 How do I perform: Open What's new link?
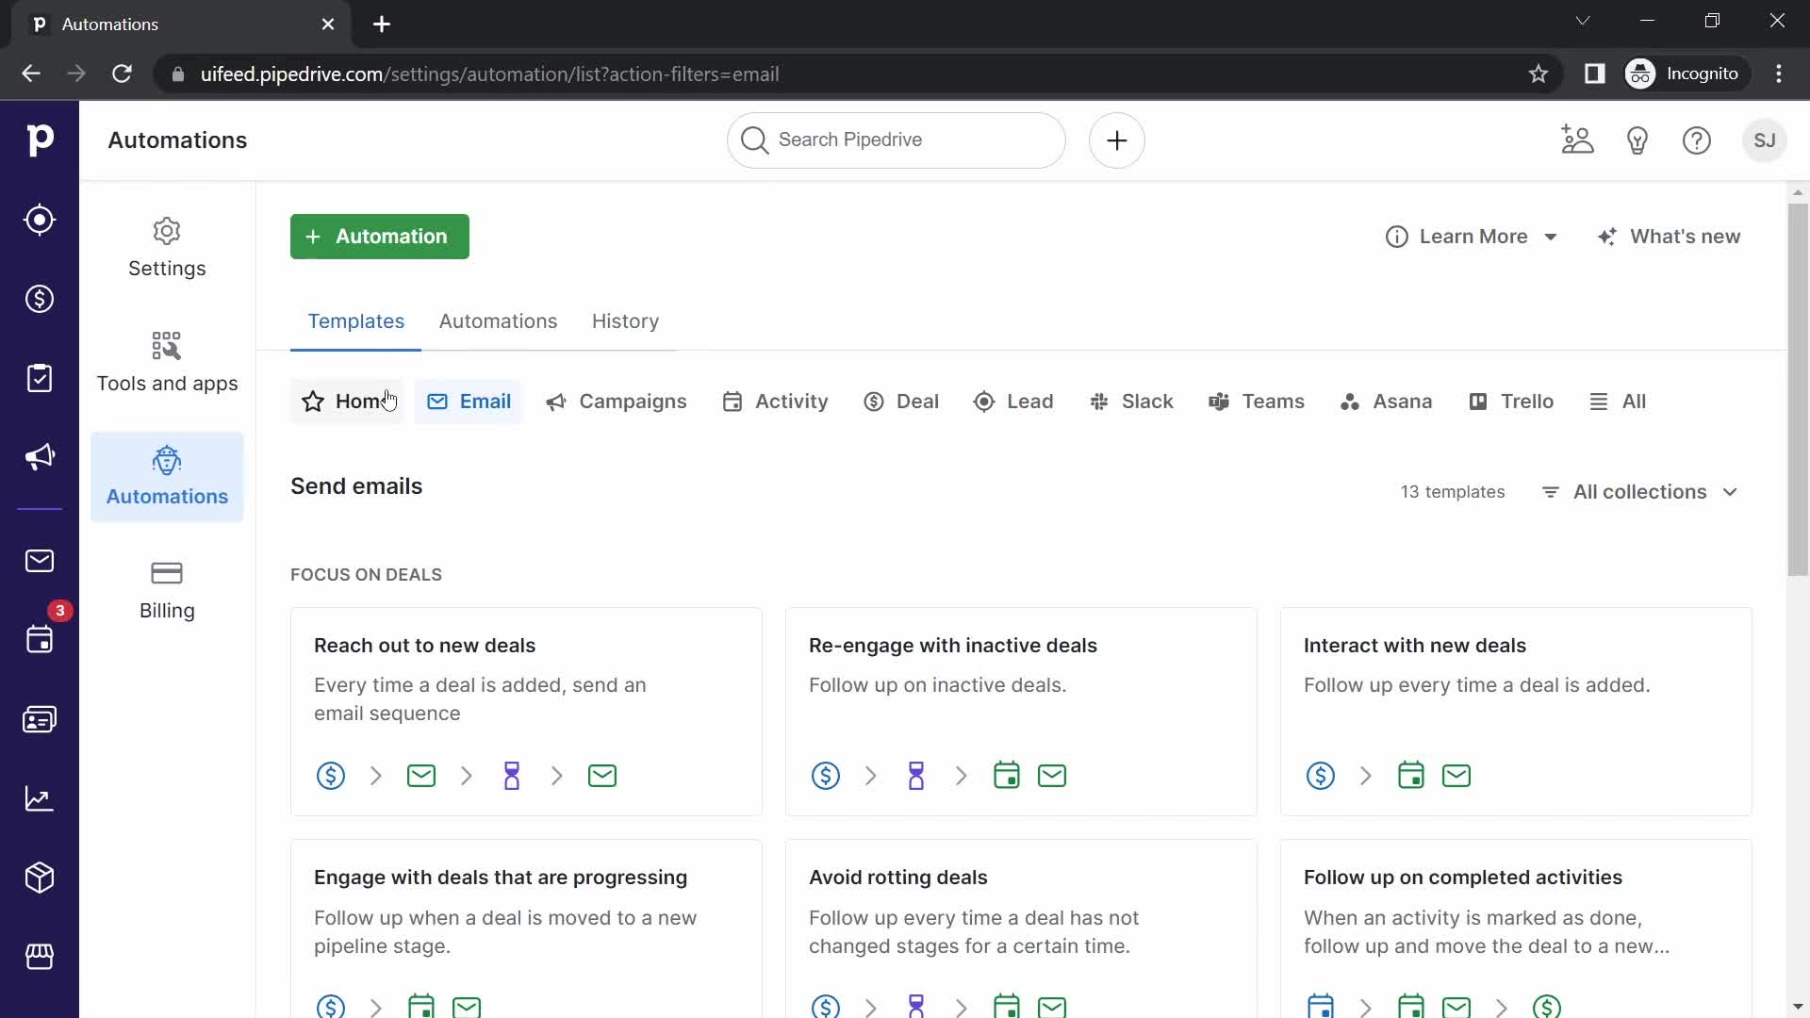pyautogui.click(x=1669, y=237)
